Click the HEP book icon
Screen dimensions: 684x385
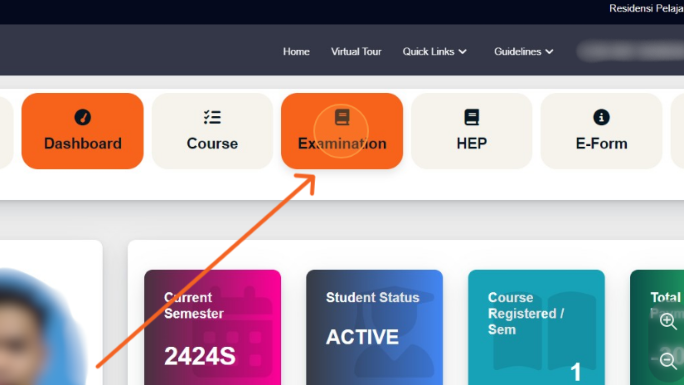(x=472, y=117)
